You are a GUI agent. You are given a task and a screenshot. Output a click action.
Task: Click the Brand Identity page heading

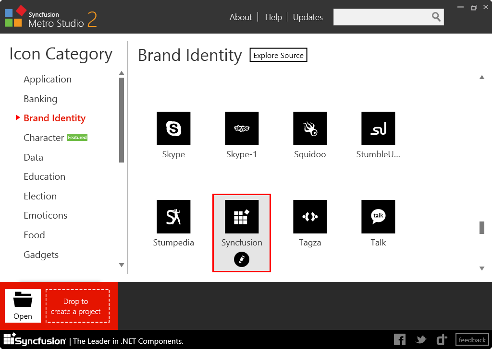click(190, 56)
